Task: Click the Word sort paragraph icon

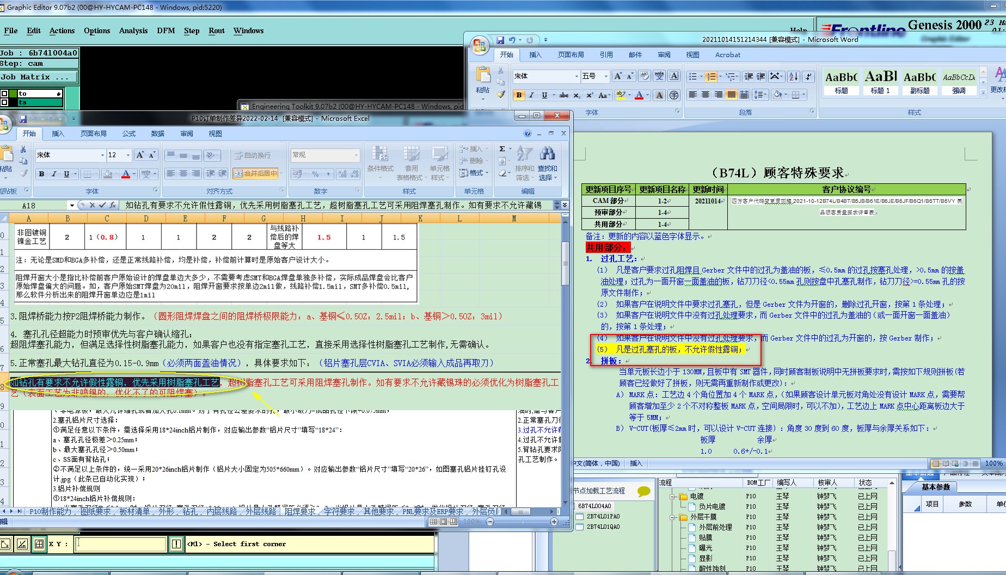Action: (x=793, y=76)
